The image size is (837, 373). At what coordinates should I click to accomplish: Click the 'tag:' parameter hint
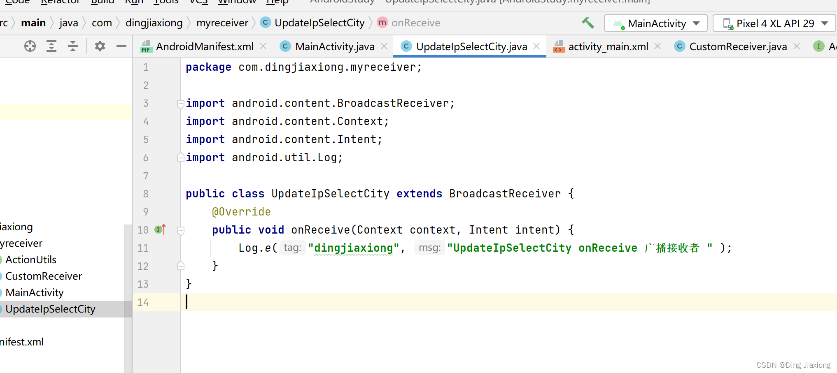(292, 248)
